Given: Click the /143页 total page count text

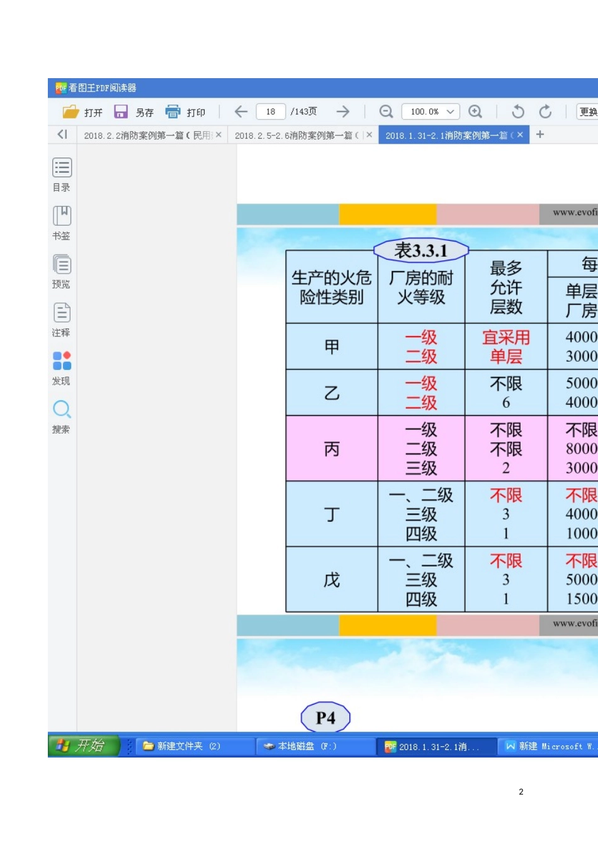Looking at the screenshot, I should tap(304, 112).
